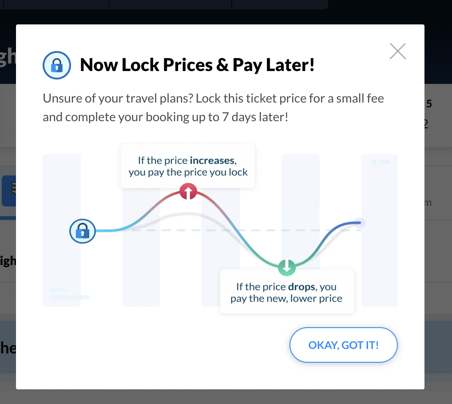
Task: Click the small blue lines at chart bottom-left
Action: pyautogui.click(x=69, y=294)
